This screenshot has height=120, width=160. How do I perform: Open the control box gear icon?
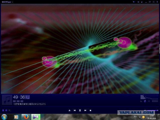click(6, 110)
